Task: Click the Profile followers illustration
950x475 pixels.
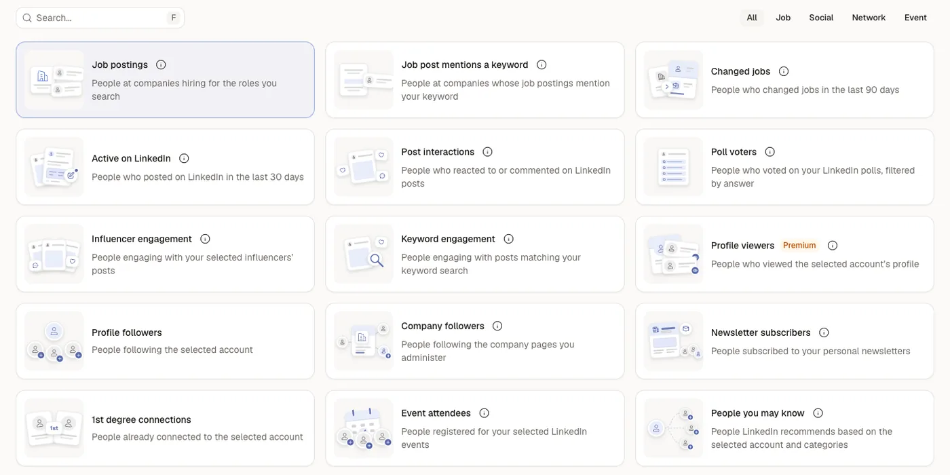Action: click(x=54, y=341)
